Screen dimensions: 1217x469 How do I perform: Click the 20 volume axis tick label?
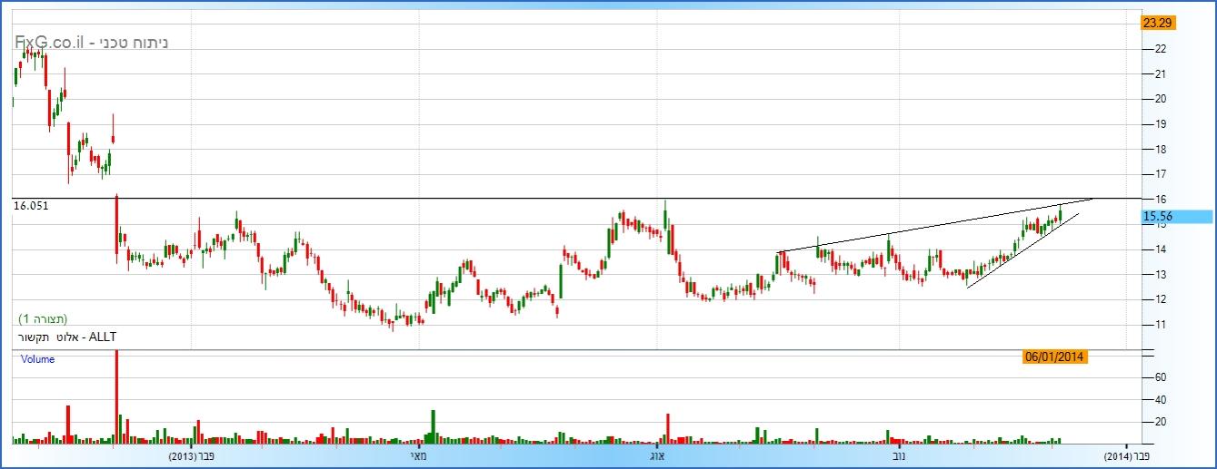click(1160, 422)
